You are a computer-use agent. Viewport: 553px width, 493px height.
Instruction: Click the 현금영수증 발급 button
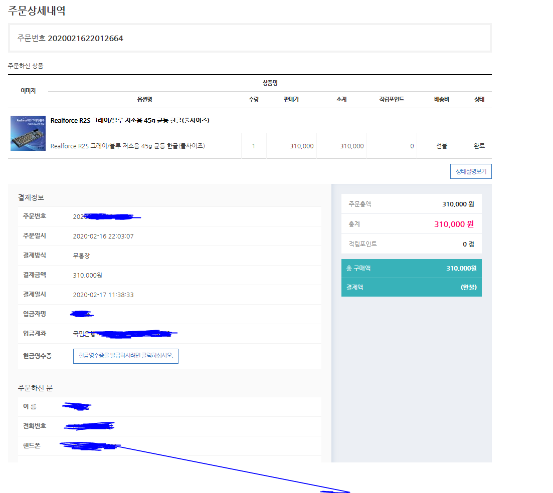coord(125,356)
